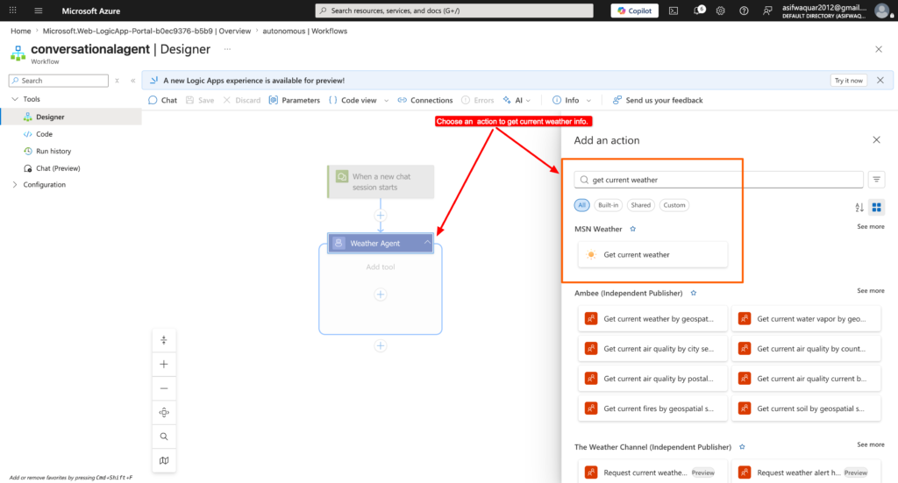Viewport: 898px width, 483px height.
Task: Open the Code view dropdown arrow
Action: [386, 101]
